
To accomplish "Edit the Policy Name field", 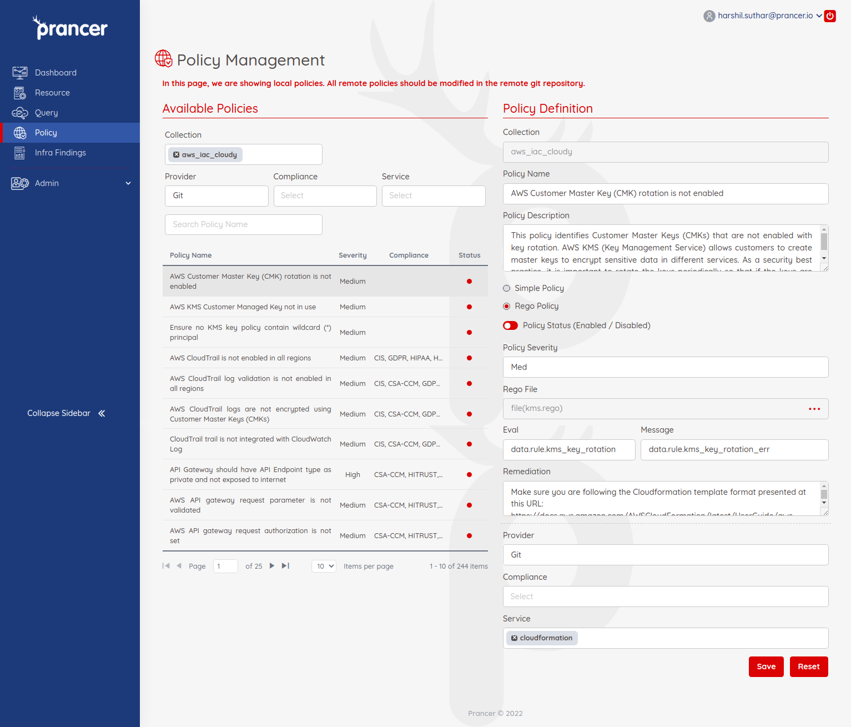I will [666, 194].
